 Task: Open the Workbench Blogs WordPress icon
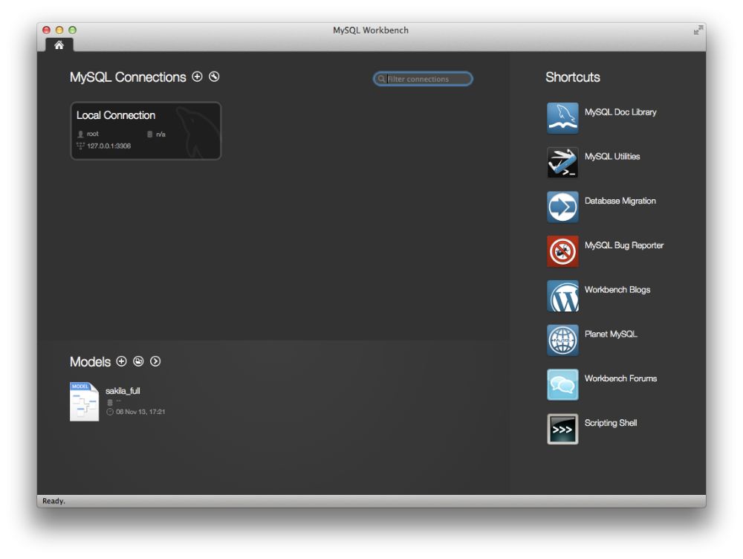tap(562, 296)
